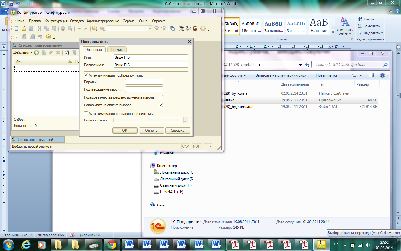This screenshot has height=251, width=401.
Task: Click the Список пользователей window tab
Action: point(37,140)
